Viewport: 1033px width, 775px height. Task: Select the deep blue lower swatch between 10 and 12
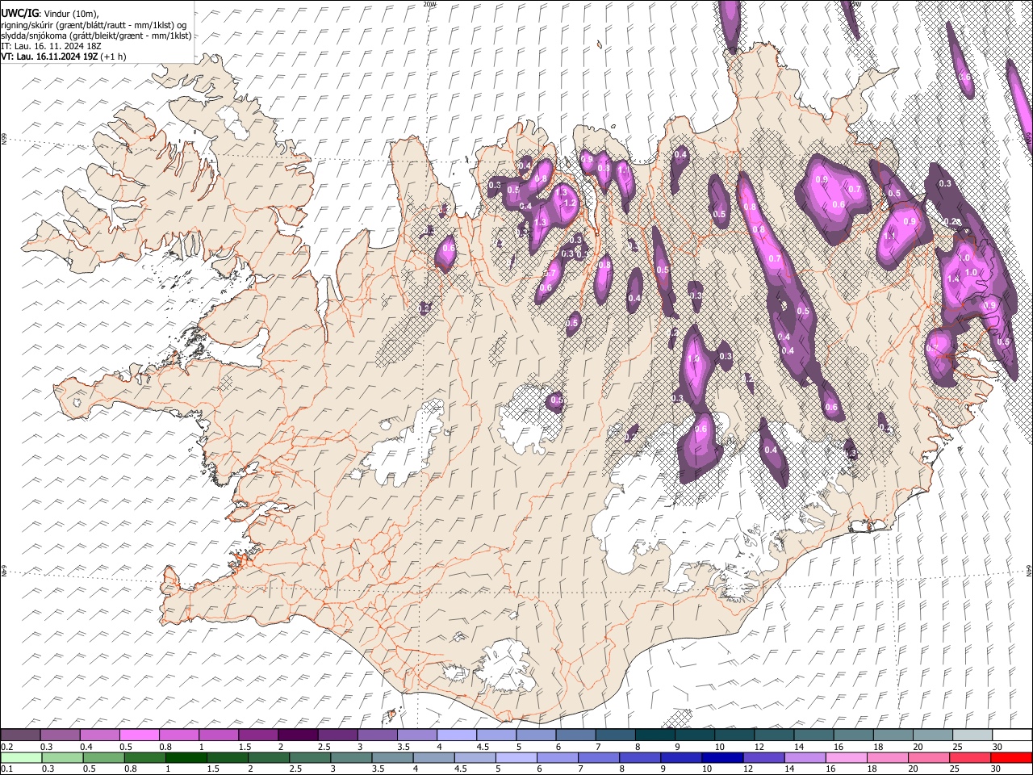click(x=722, y=758)
